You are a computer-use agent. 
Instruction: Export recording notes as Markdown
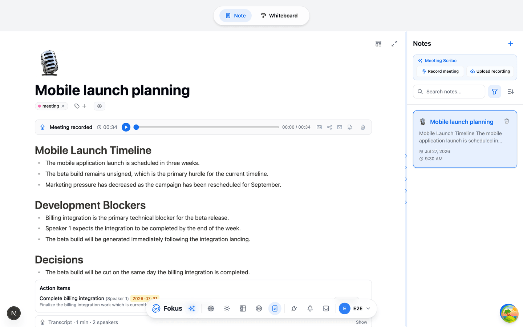pyautogui.click(x=319, y=127)
